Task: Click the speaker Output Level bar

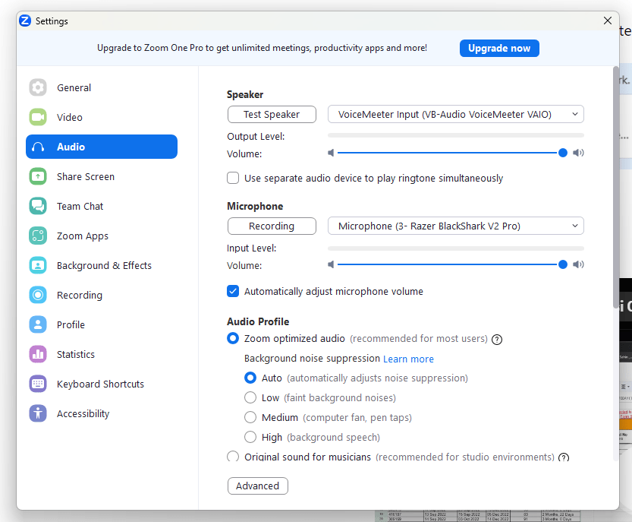Action: [x=456, y=135]
